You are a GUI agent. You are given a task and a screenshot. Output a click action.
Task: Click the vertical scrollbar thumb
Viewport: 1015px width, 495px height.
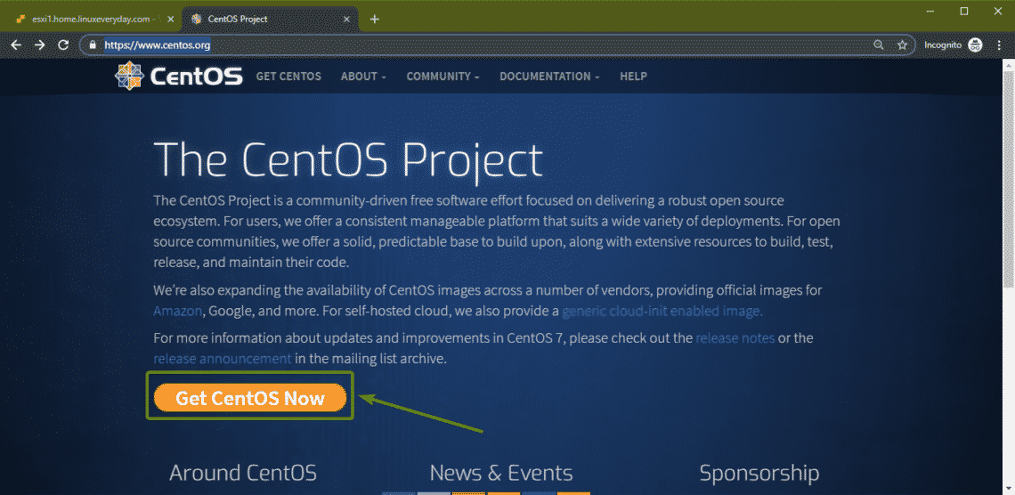1009,180
